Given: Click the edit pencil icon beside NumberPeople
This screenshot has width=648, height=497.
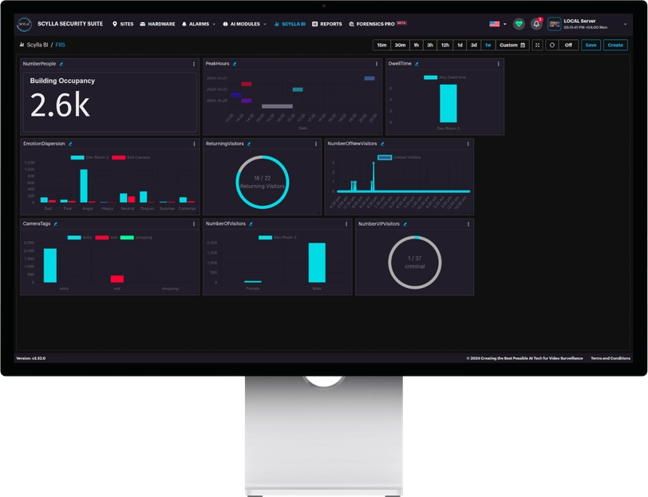Looking at the screenshot, I should click(61, 63).
